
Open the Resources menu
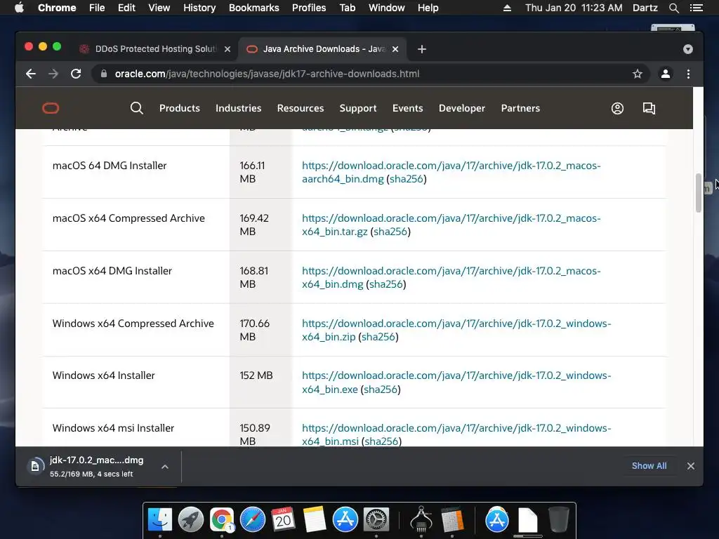coord(301,108)
